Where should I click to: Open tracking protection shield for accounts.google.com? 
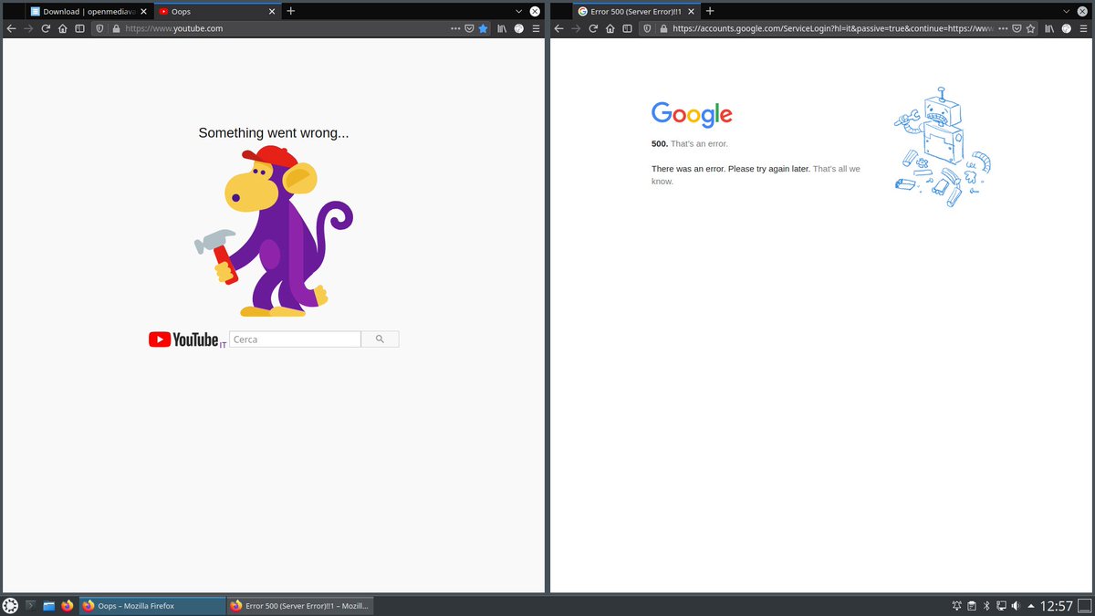(648, 28)
